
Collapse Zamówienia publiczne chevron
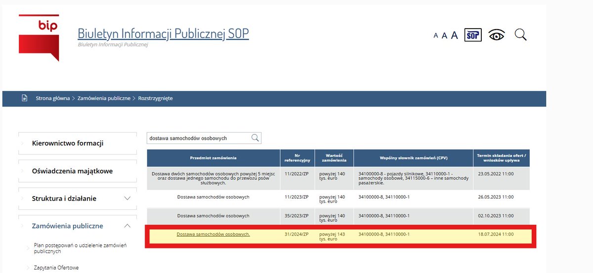[127, 226]
